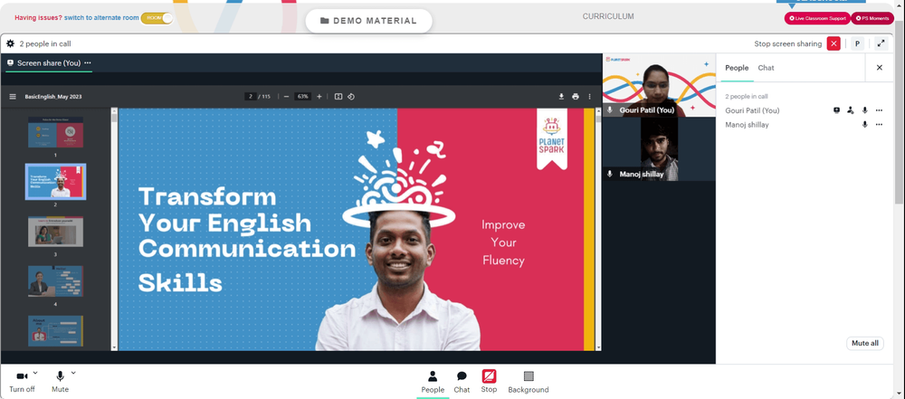
Task: Click the Mute all button
Action: tap(864, 343)
